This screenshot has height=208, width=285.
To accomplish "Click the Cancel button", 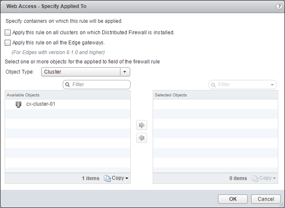I will coord(266,199).
